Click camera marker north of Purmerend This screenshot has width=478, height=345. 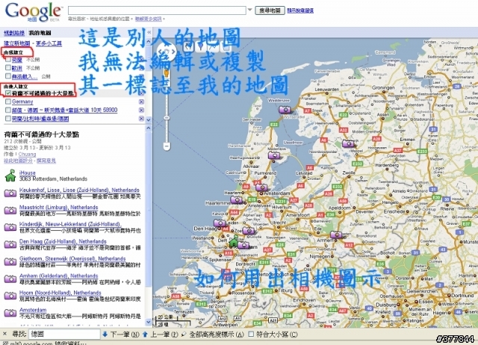pos(274,155)
